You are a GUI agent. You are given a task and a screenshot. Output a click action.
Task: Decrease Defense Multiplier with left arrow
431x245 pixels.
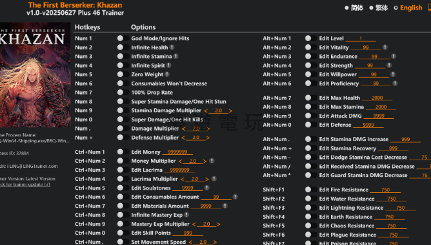coord(183,138)
